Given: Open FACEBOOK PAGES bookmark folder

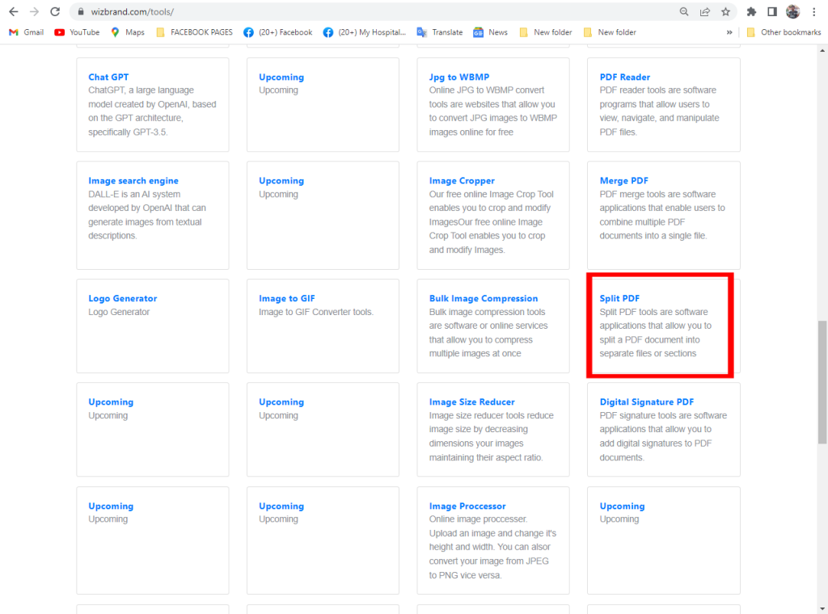Looking at the screenshot, I should [x=194, y=32].
